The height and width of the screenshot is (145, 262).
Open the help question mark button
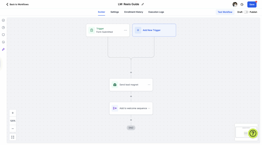[253, 133]
